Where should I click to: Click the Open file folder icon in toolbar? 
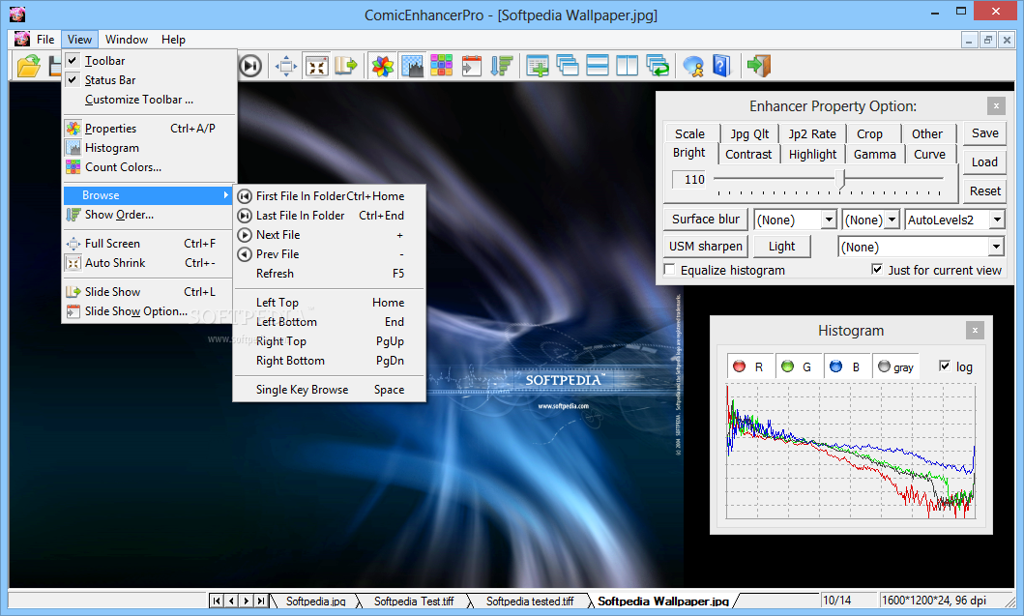(x=28, y=66)
